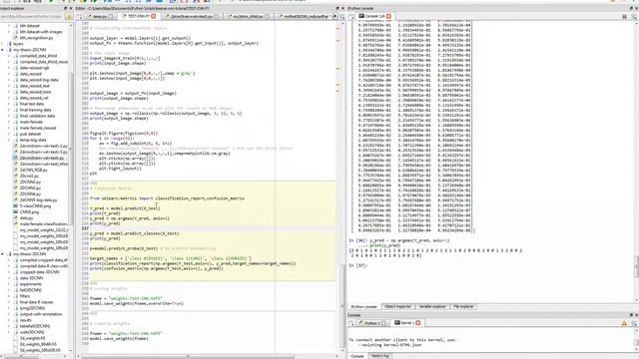The width and height of the screenshot is (639, 359).
Task: Expand the pub dataset folder
Action: (9, 134)
